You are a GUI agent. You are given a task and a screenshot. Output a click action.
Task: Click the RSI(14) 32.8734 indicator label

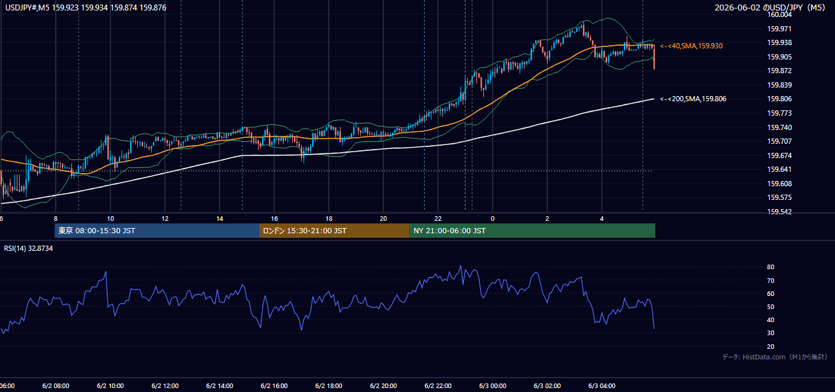tap(29, 248)
